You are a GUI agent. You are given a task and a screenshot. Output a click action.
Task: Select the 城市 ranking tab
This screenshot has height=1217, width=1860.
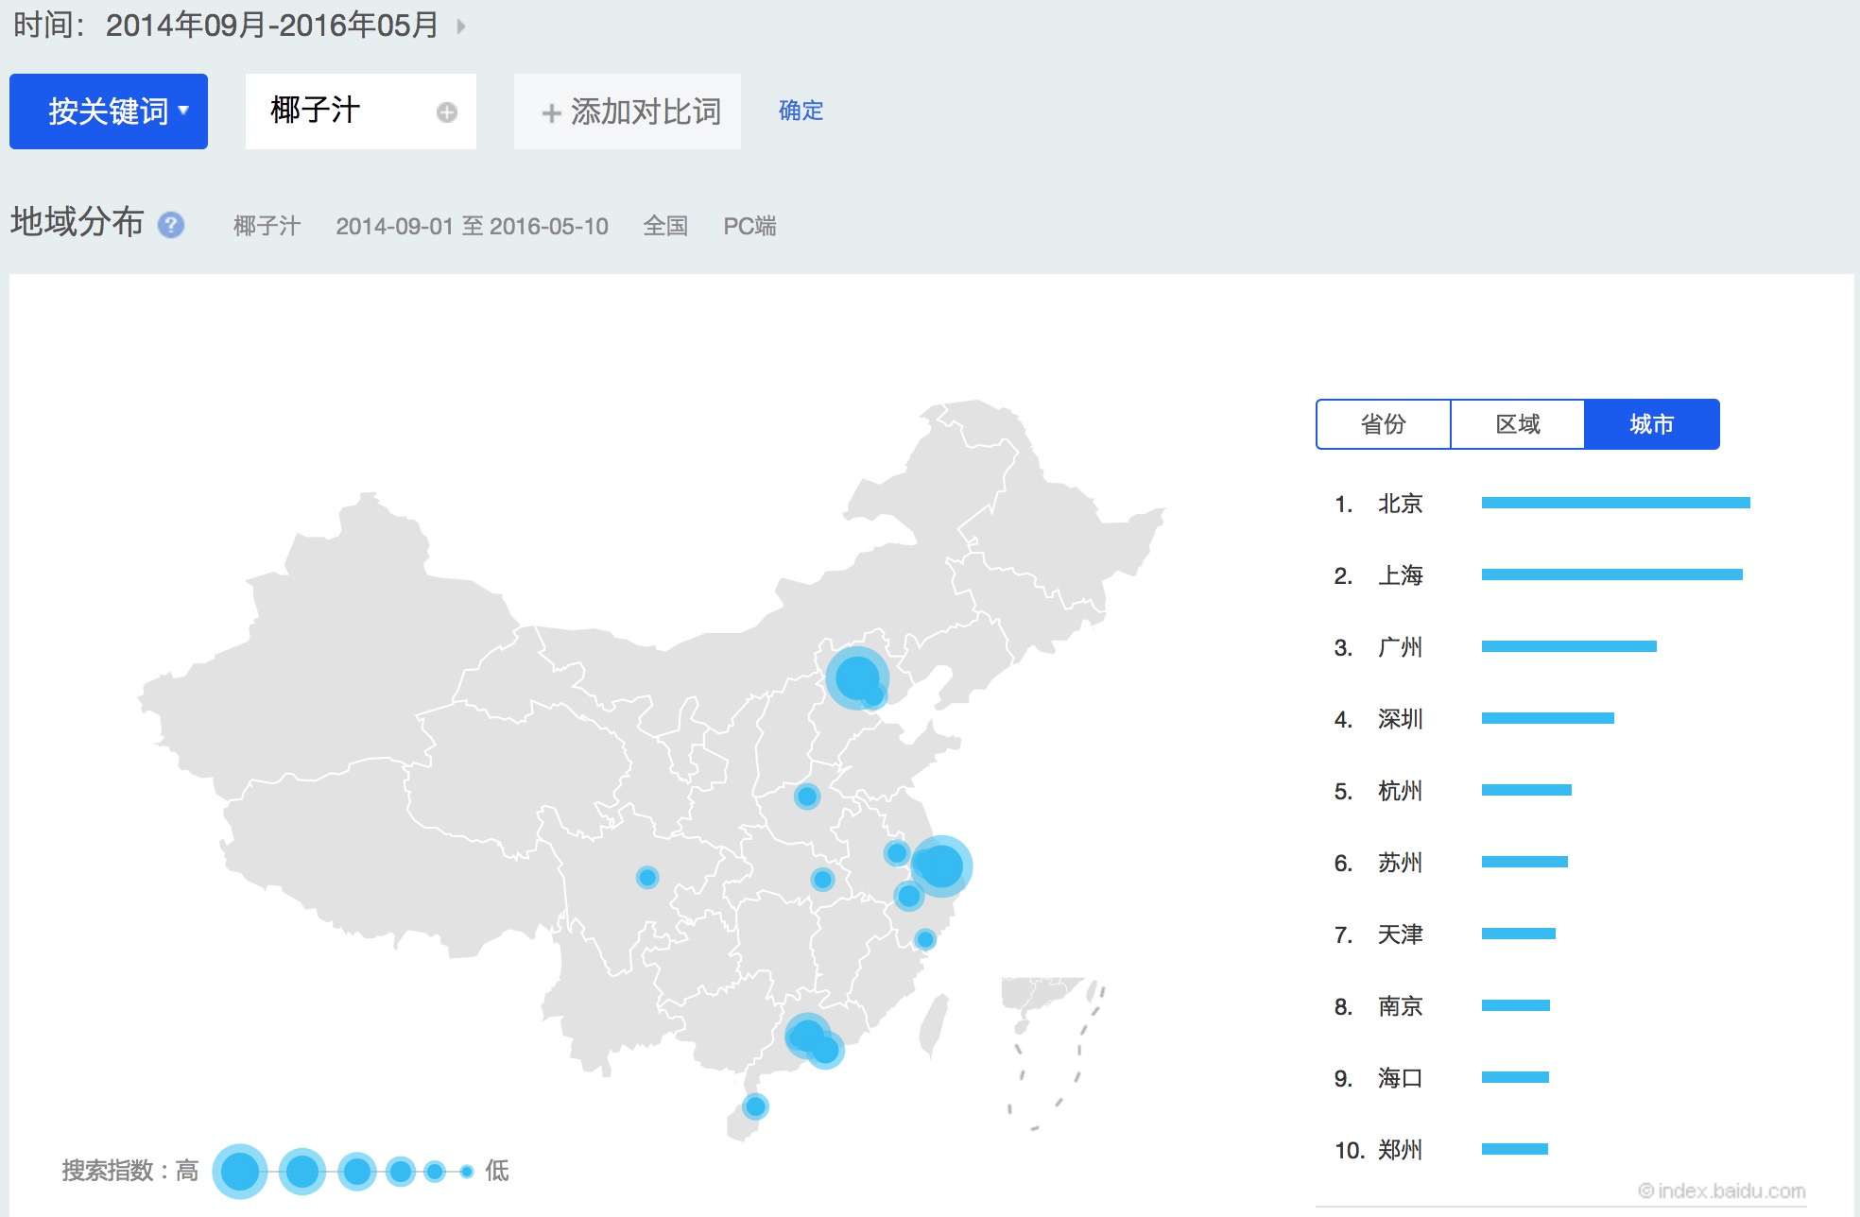[x=1651, y=424]
